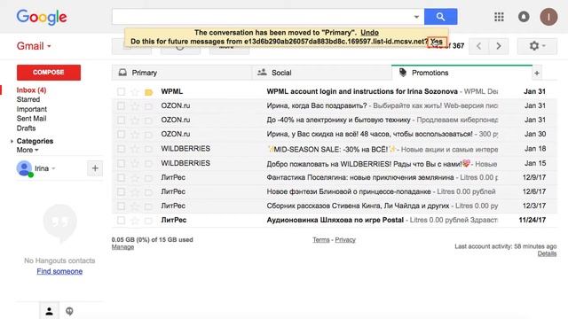This screenshot has height=319, width=568.
Task: Select the WPML email checkbox
Action: pos(121,91)
